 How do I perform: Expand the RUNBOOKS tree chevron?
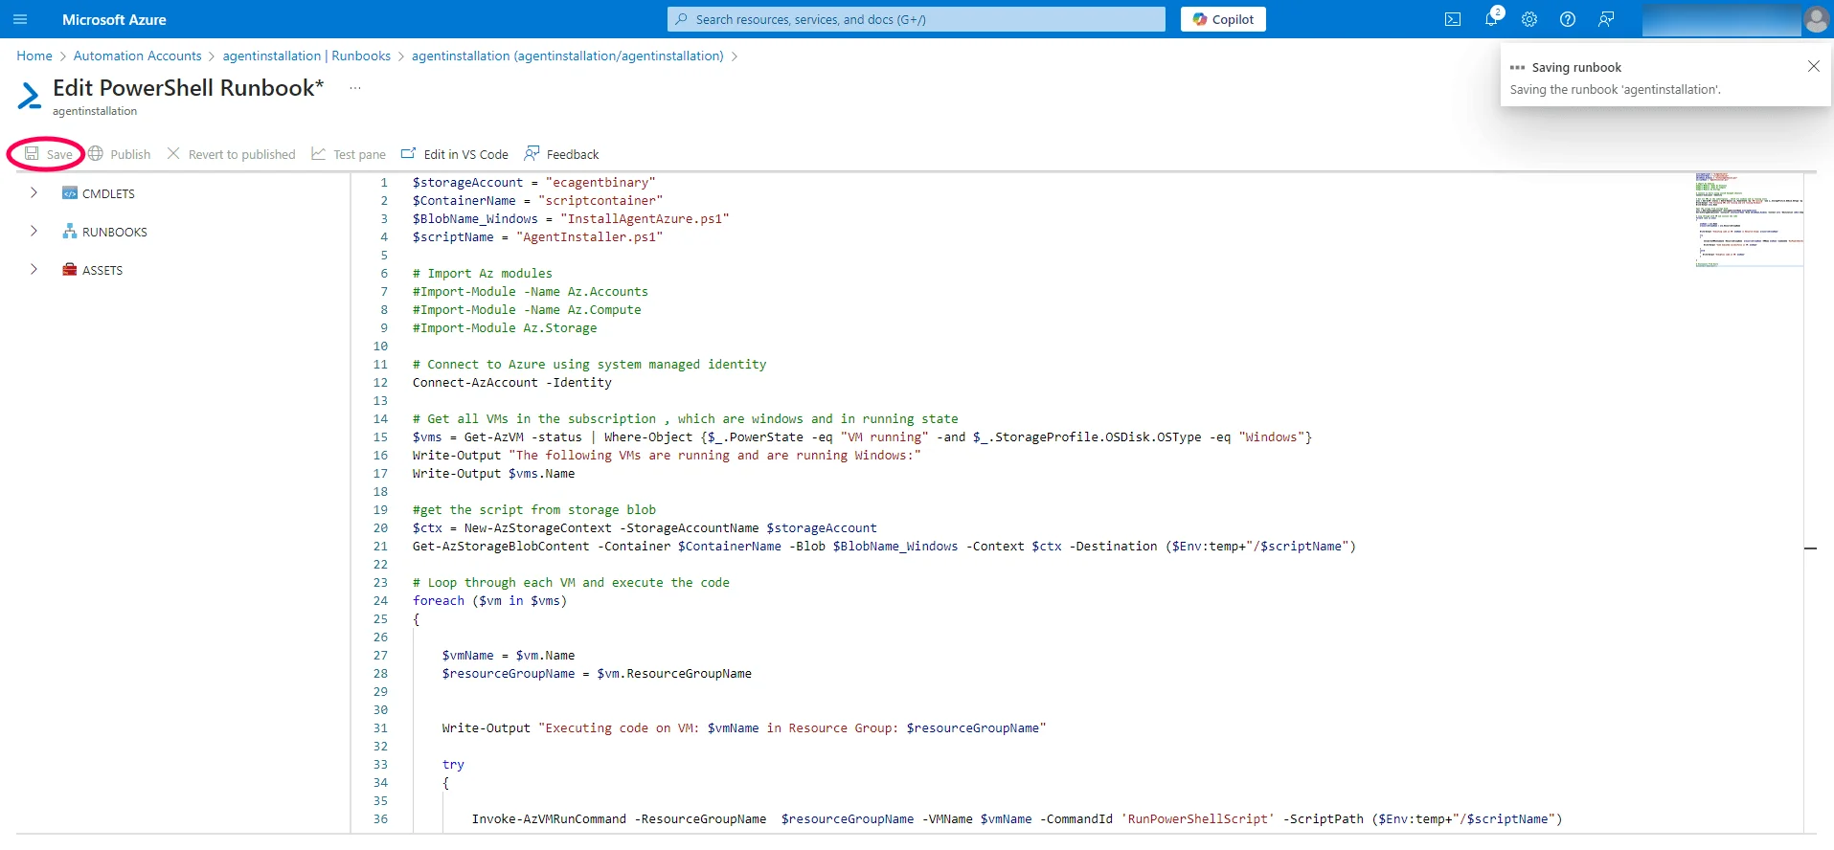pos(34,232)
